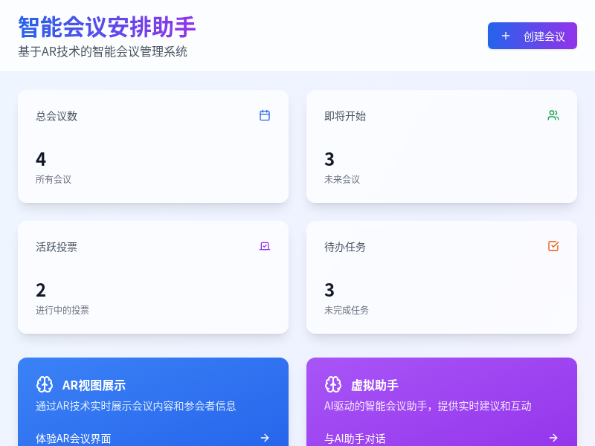
Task: Click the checkbox icon on 待办任务 card
Action: click(553, 246)
